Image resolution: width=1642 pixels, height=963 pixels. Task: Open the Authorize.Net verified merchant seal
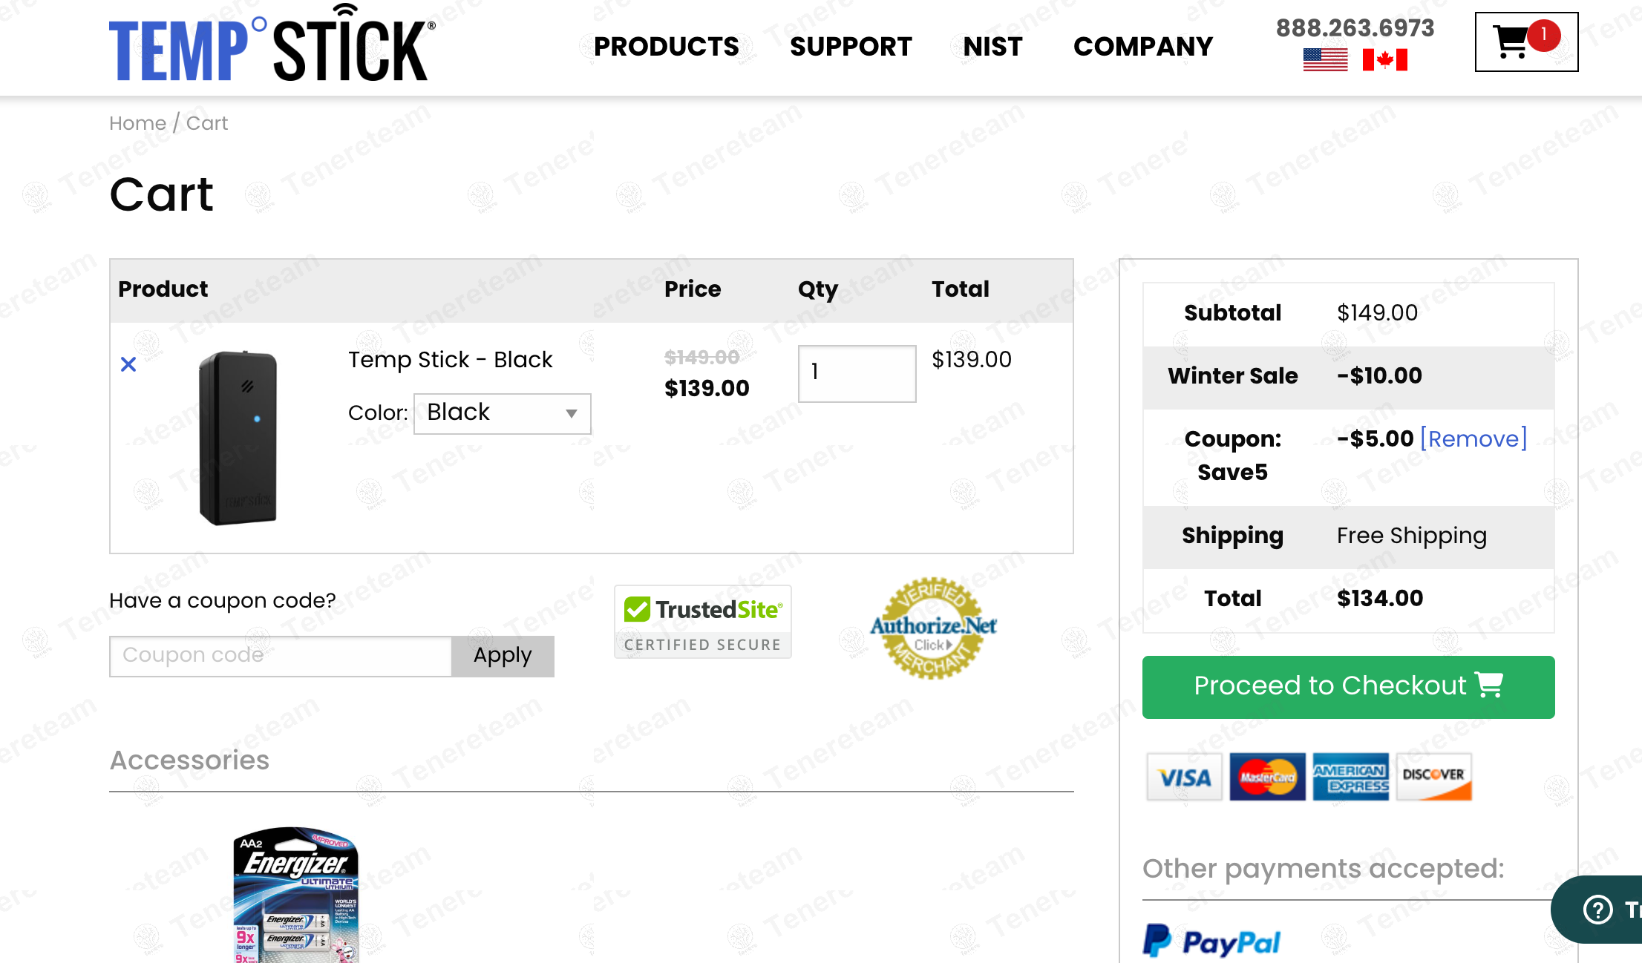click(x=934, y=632)
